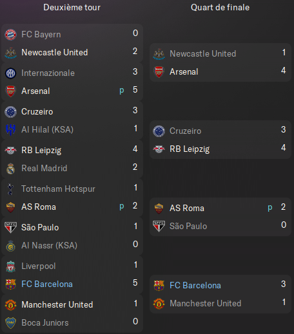Viewport: 294px width, 334px height.
Task: Click the Boca Juniors club crest
Action: pos(10,323)
